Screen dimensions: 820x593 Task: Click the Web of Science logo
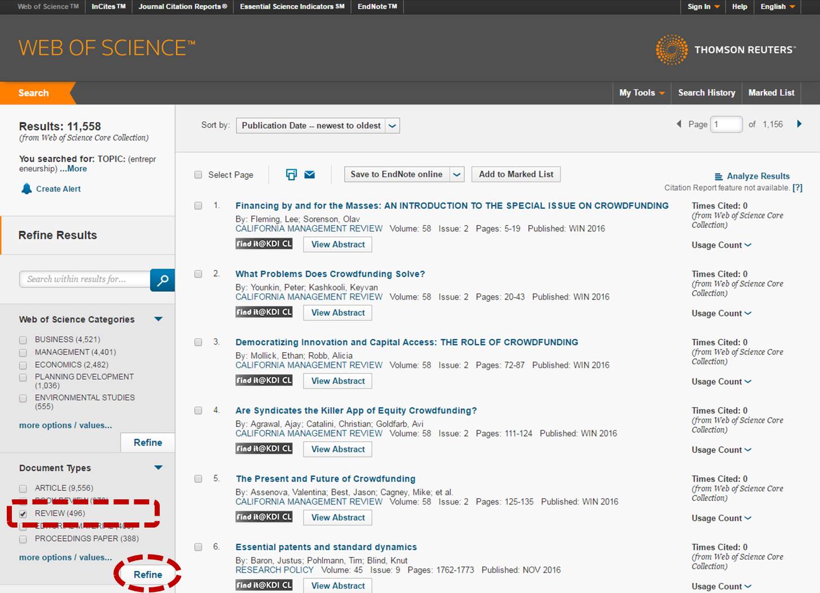point(107,48)
